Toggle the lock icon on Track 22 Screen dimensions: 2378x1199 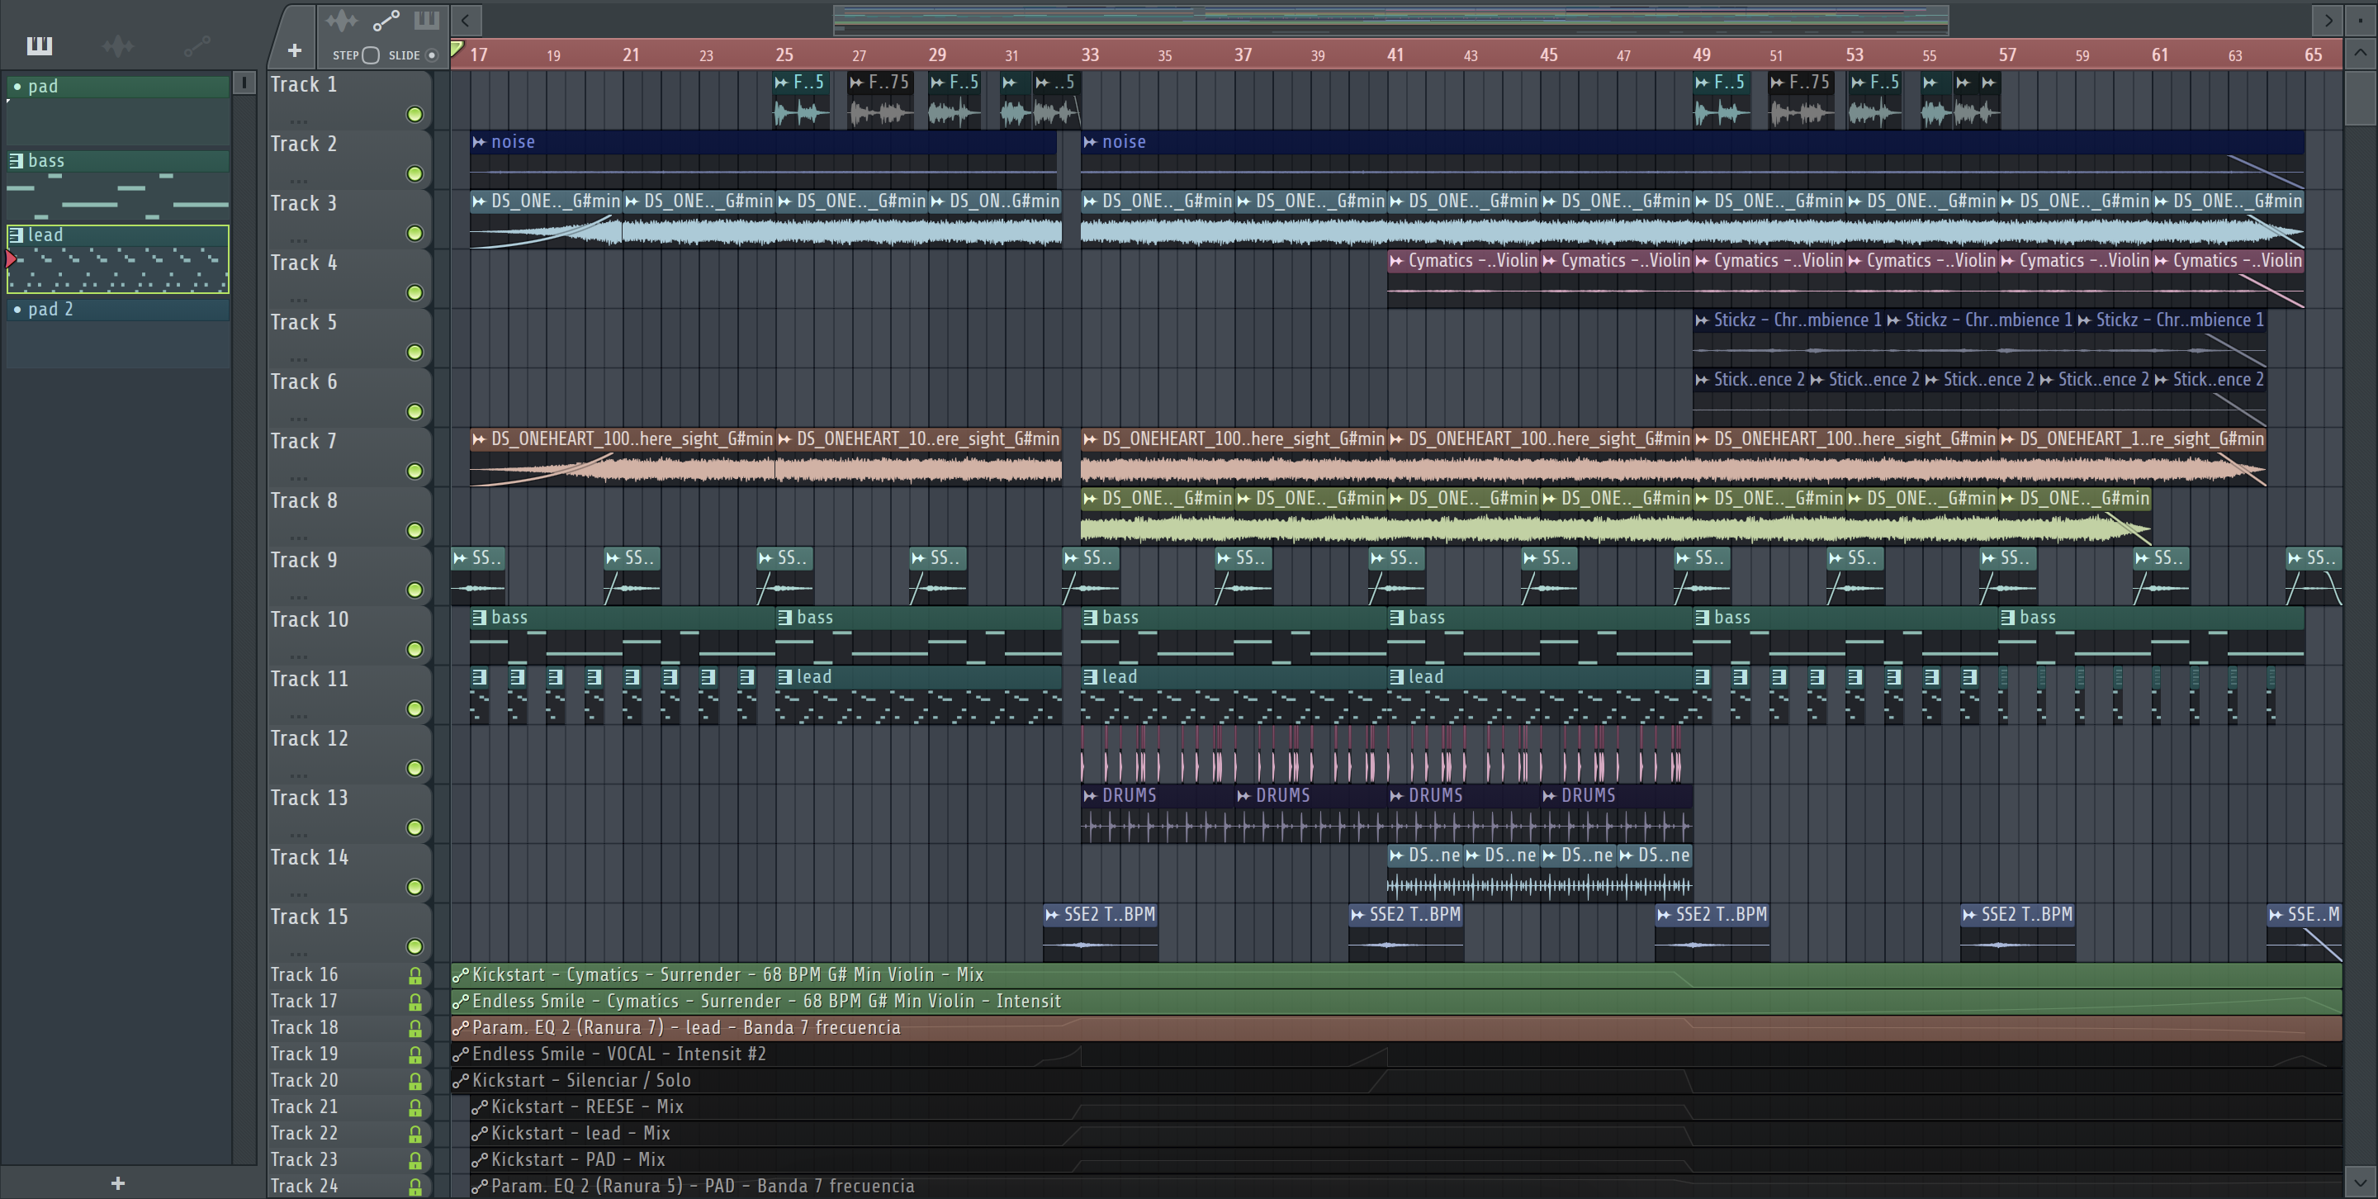(415, 1134)
